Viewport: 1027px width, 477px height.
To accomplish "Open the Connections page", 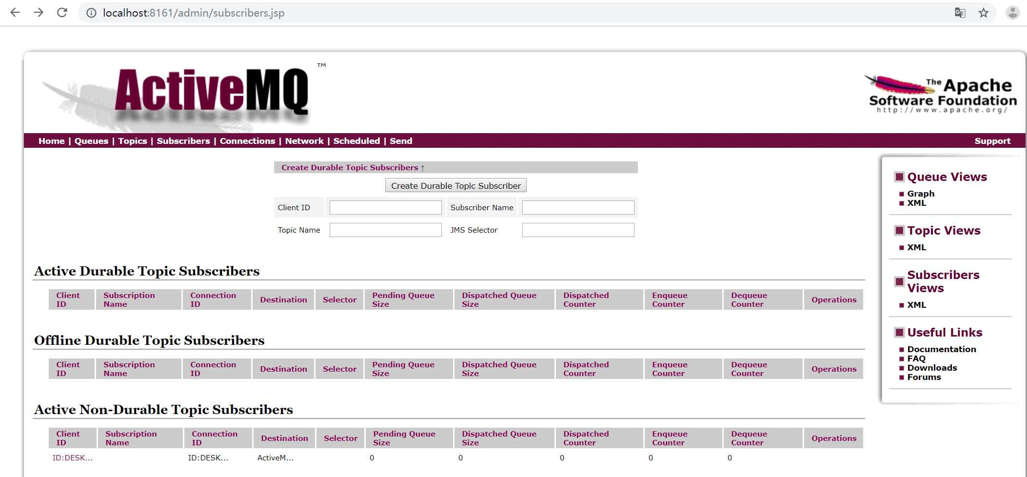I will tap(247, 141).
